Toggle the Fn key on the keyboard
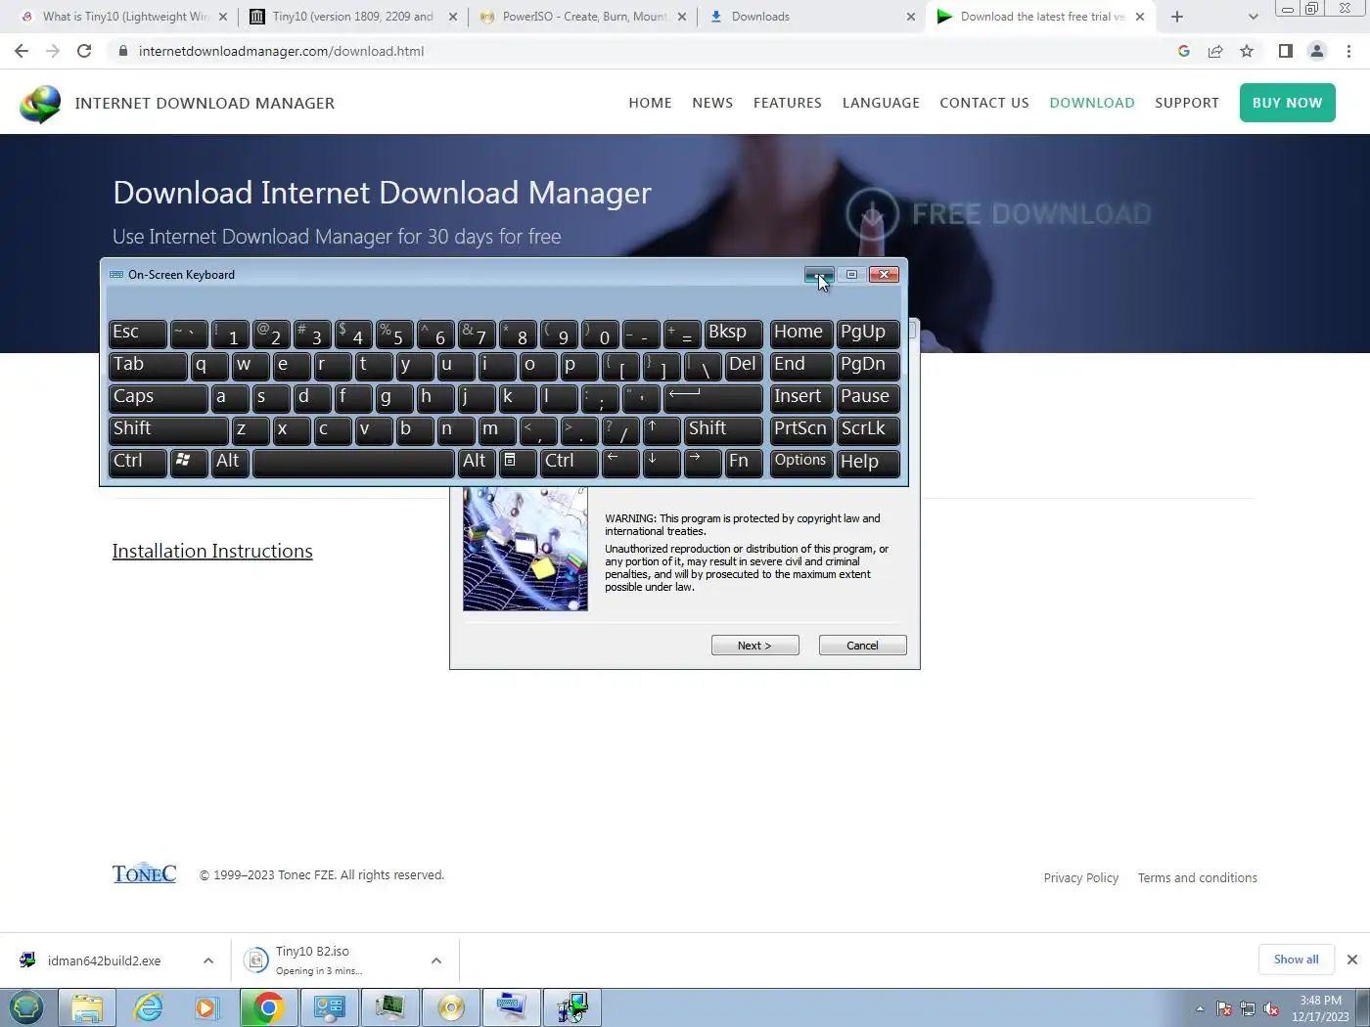The width and height of the screenshot is (1370, 1027). 744,462
